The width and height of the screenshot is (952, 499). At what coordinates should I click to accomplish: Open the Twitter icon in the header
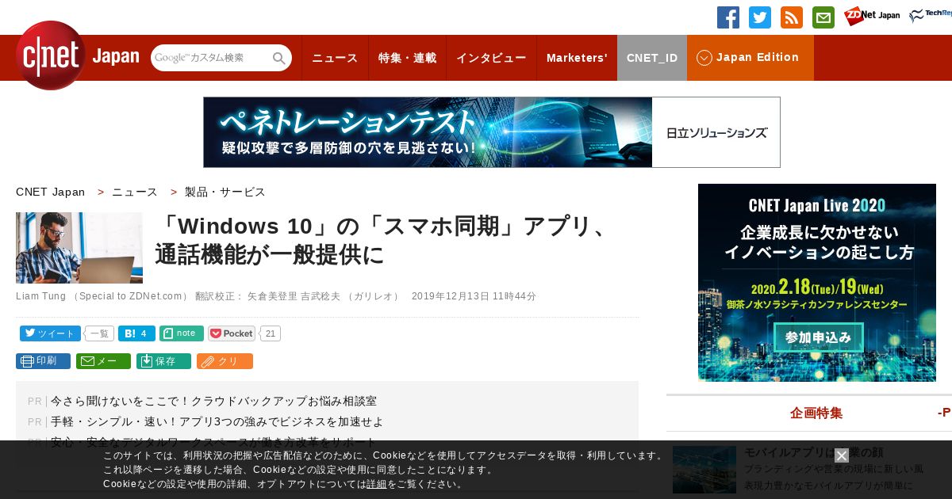tap(760, 17)
